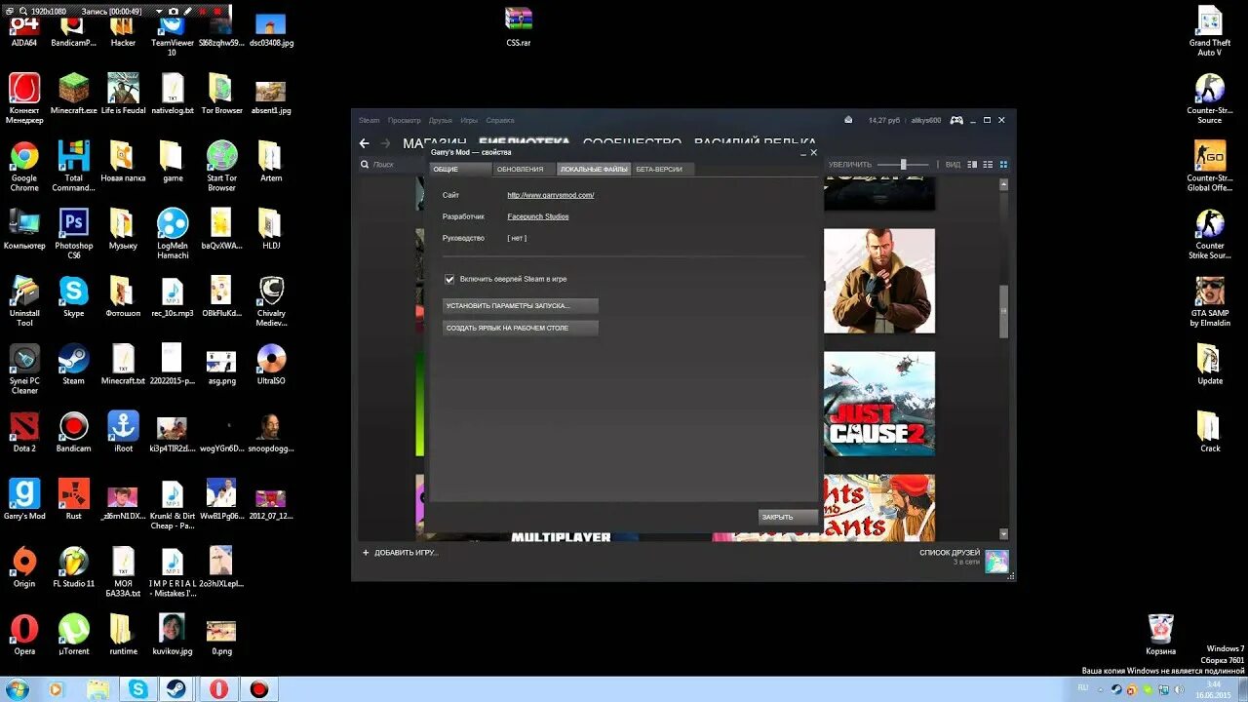Viewport: 1248px width, 702px height.
Task: Click wallet balance 14,27 руб
Action: point(884,120)
